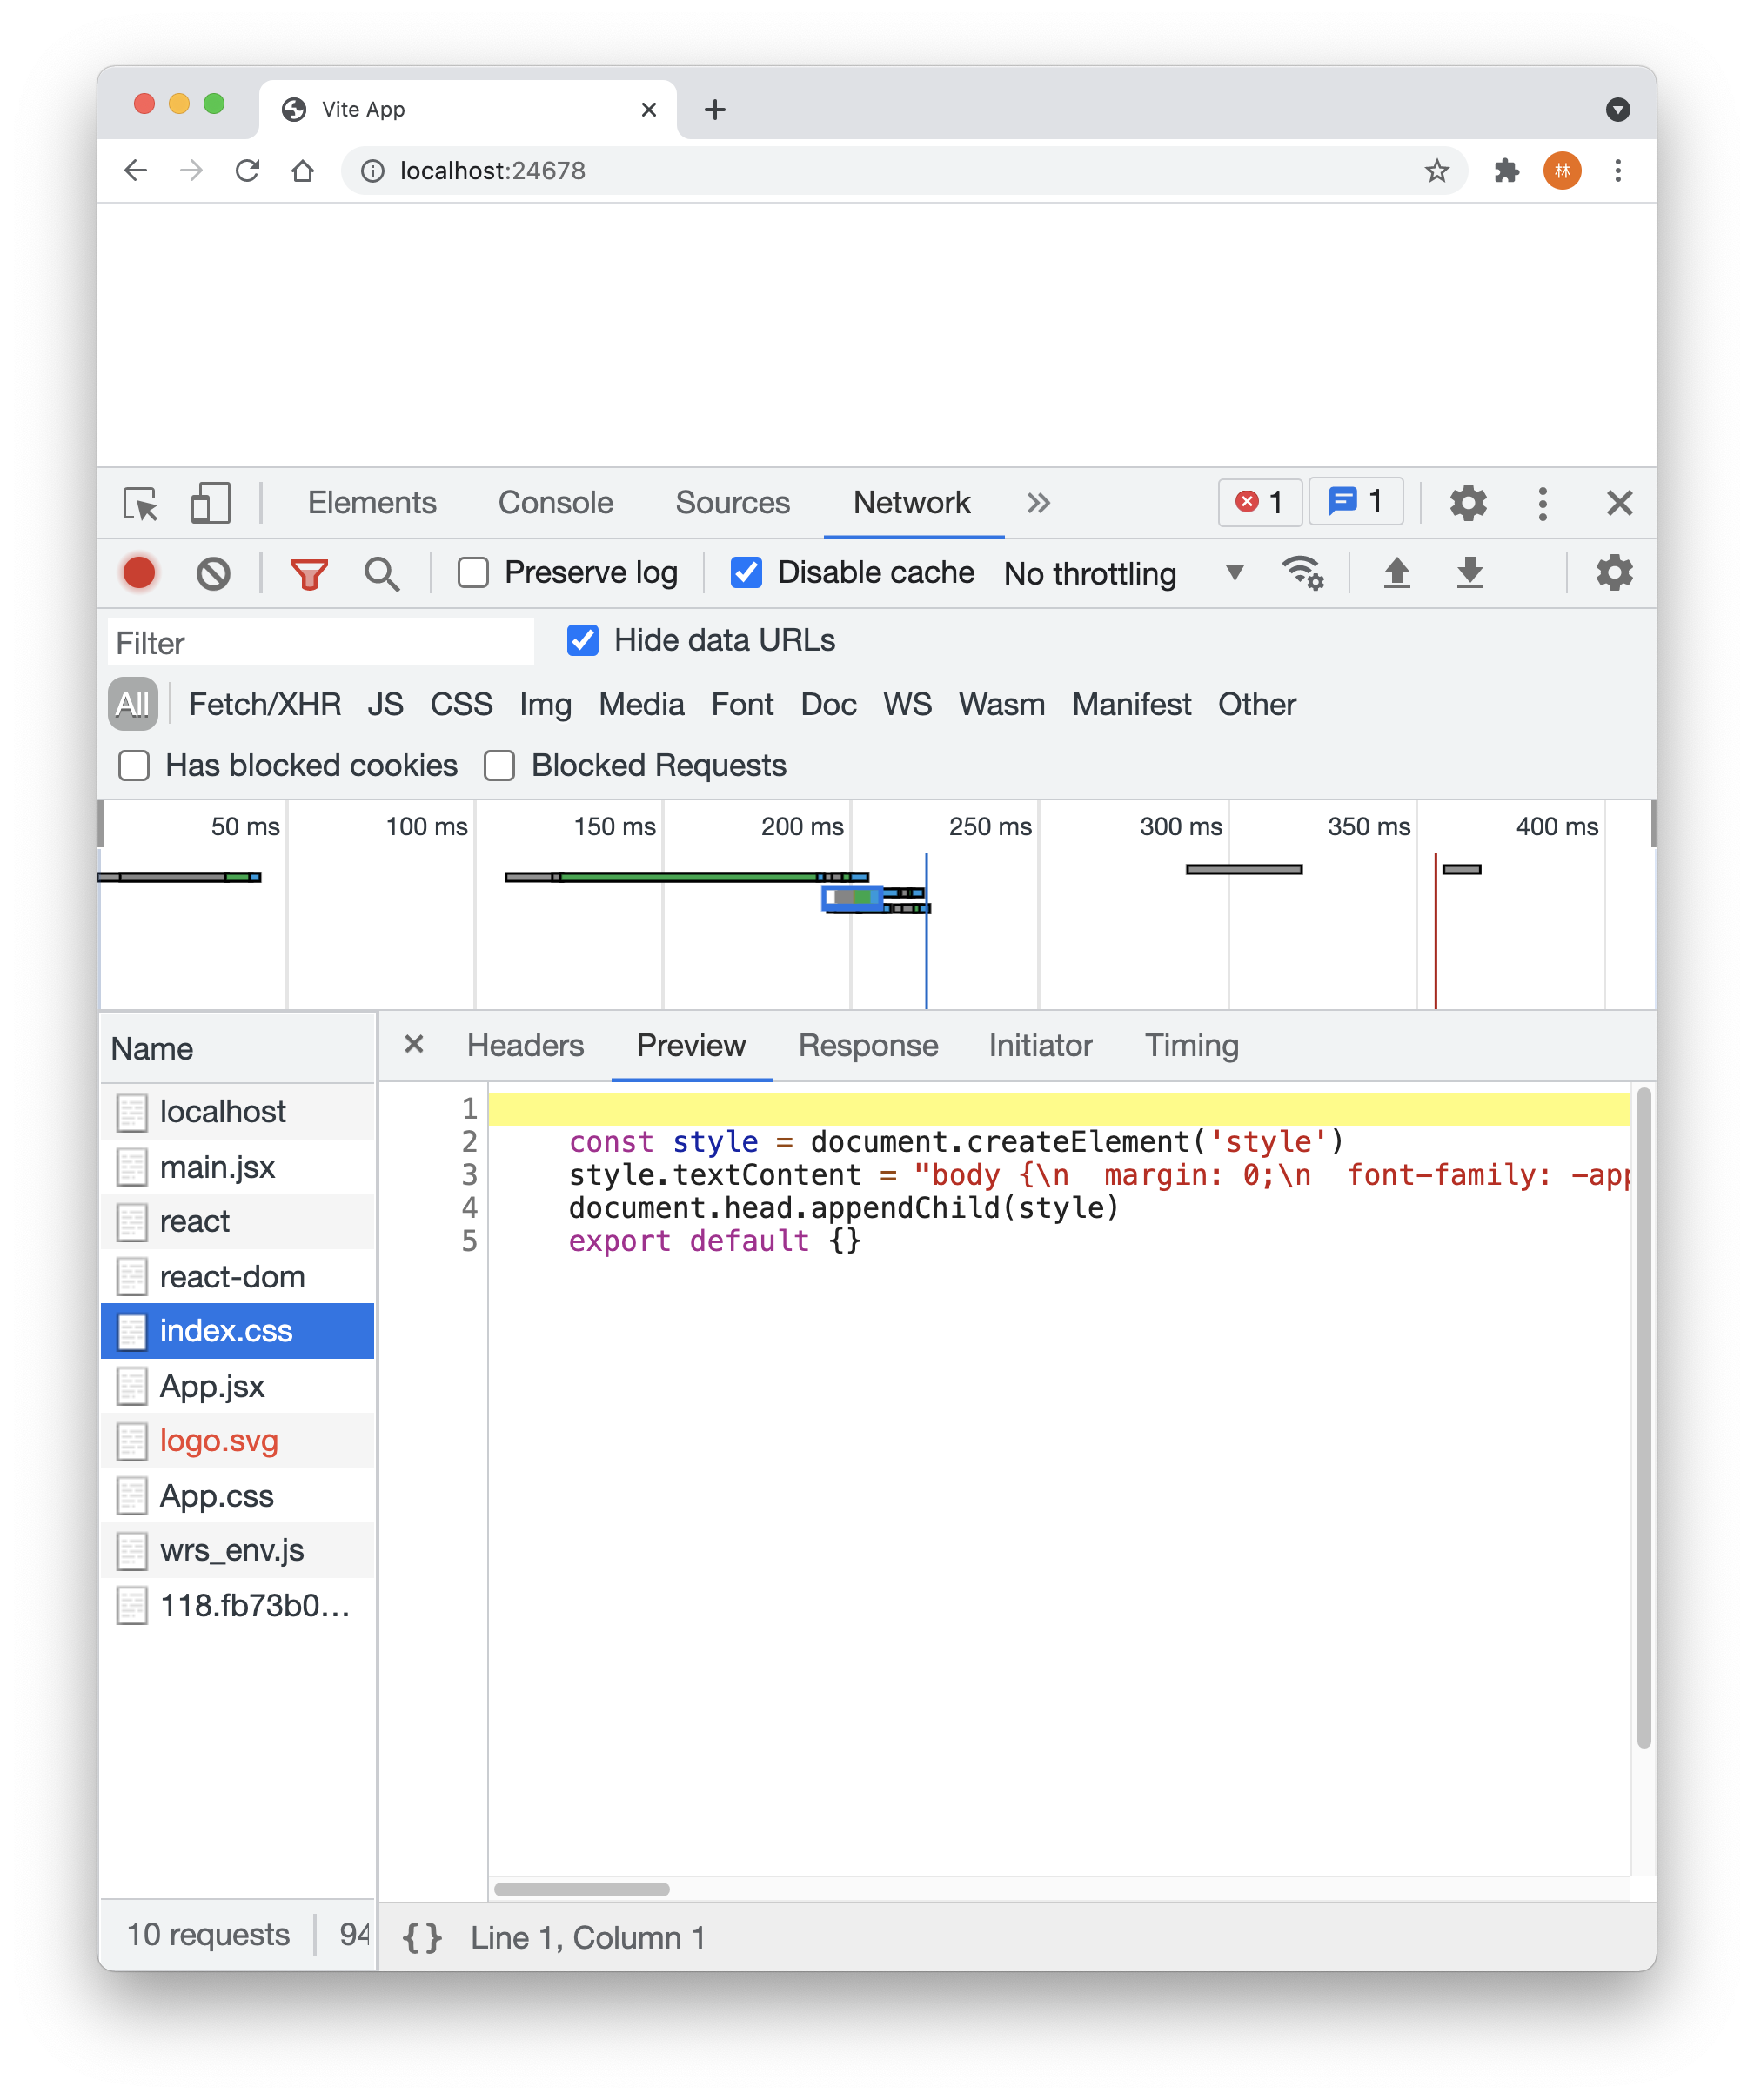Select the react-dom request
Screen dimensions: 1754x2100
point(238,1276)
